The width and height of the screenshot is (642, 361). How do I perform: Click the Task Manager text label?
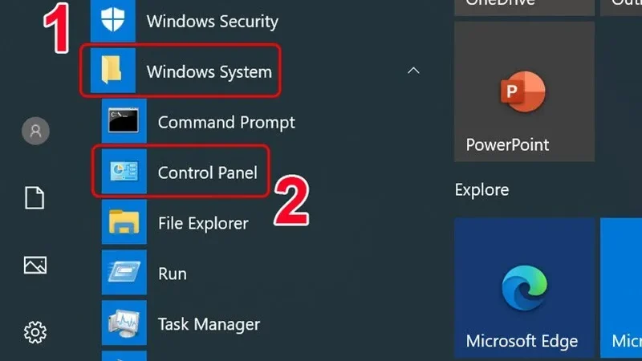click(209, 324)
